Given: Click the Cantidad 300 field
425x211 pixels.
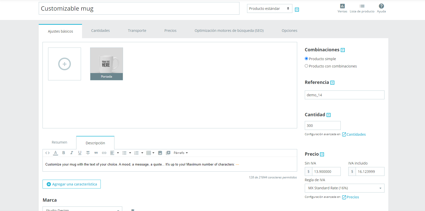Looking at the screenshot, I should pos(323,126).
